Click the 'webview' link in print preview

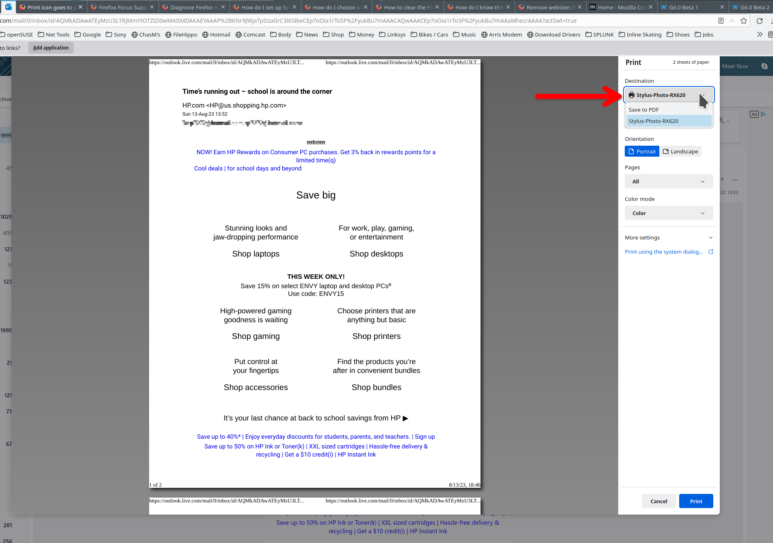316,142
